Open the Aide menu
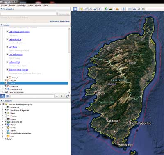Screen dimensions: 164x155 (x=46, y=5)
